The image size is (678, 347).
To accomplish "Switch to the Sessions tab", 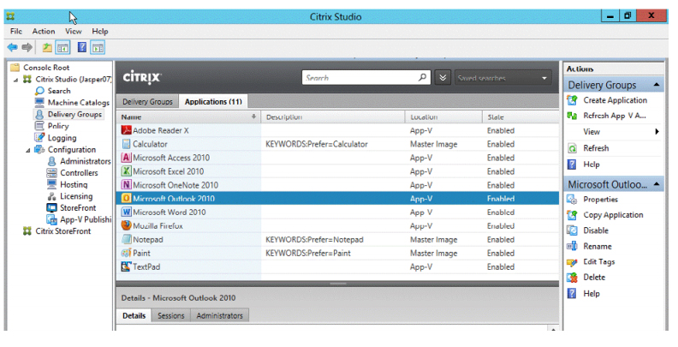I will click(x=171, y=316).
